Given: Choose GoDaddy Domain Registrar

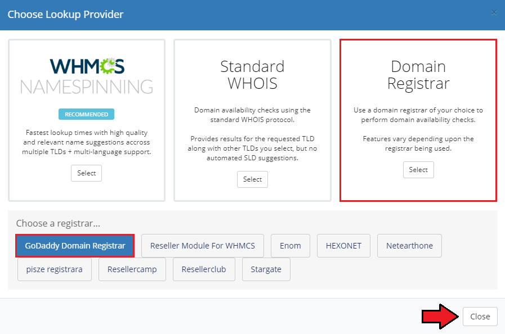Looking at the screenshot, I should [75, 246].
